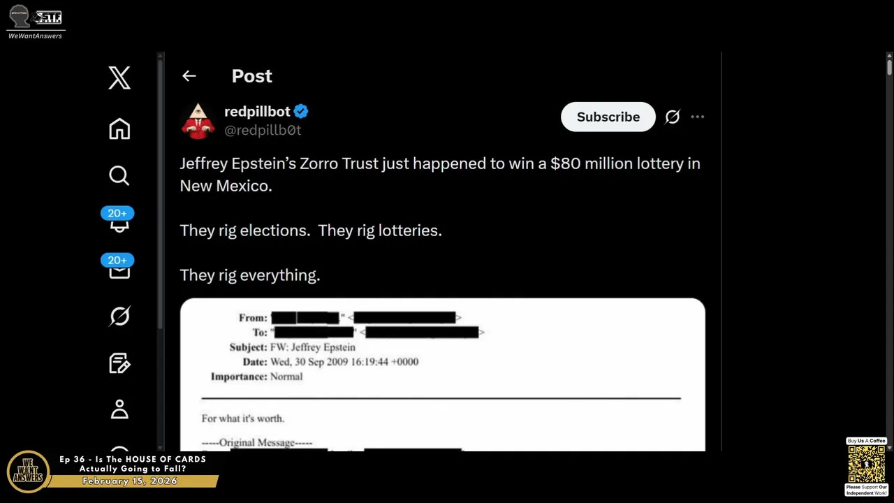Viewport: 894px width, 503px height.
Task: Open redpillbot display name profile link
Action: (257, 112)
